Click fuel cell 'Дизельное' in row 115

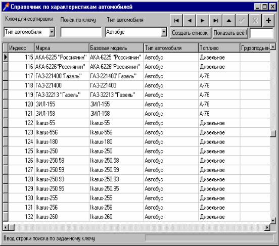(x=219, y=57)
